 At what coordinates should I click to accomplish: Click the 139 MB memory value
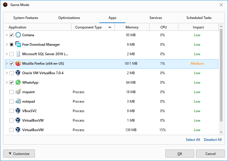click(x=131, y=130)
